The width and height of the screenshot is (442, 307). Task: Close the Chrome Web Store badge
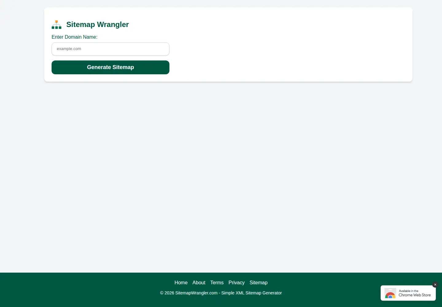tap(435, 285)
